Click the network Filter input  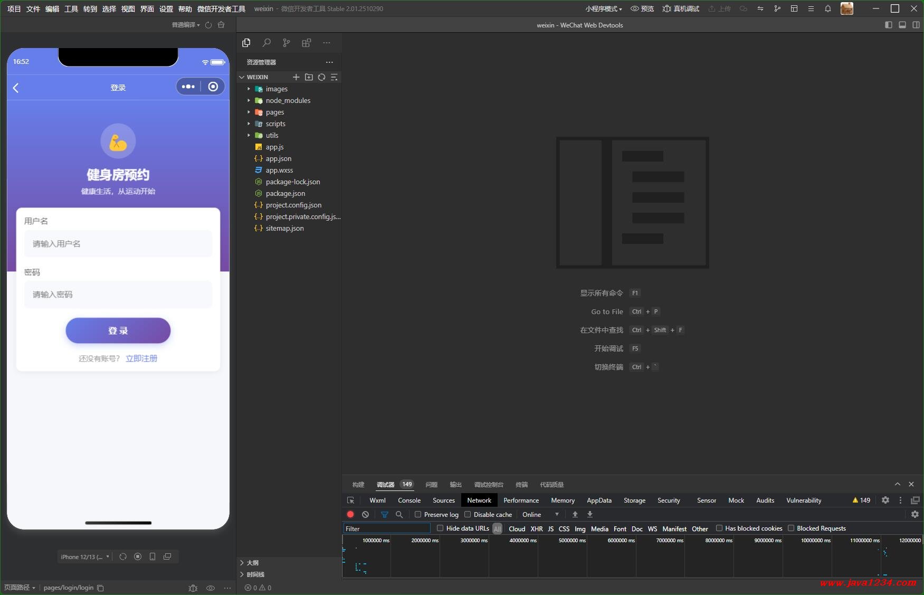pyautogui.click(x=387, y=528)
